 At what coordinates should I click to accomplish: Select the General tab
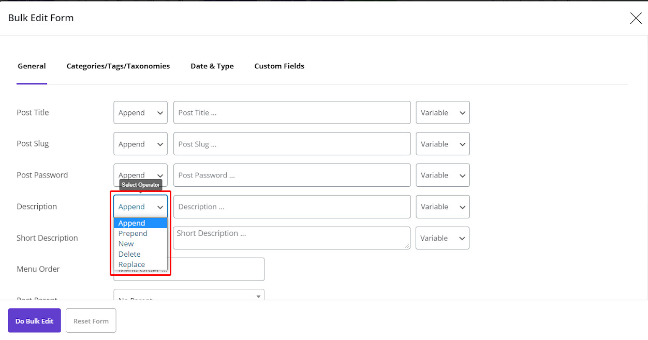pyautogui.click(x=32, y=66)
